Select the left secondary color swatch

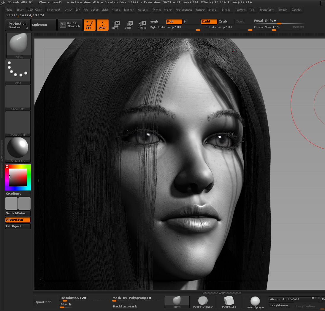coord(11,203)
